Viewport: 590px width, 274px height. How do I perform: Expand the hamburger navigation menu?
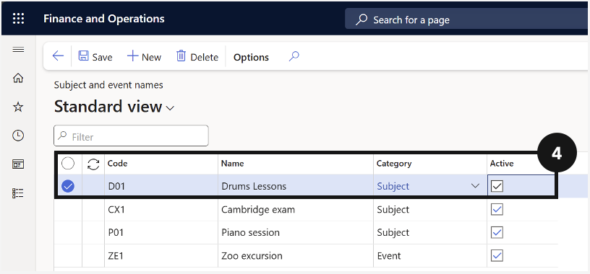[x=19, y=50]
